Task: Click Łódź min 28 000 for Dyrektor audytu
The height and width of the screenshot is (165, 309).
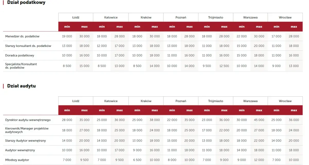Action: [x=67, y=120]
